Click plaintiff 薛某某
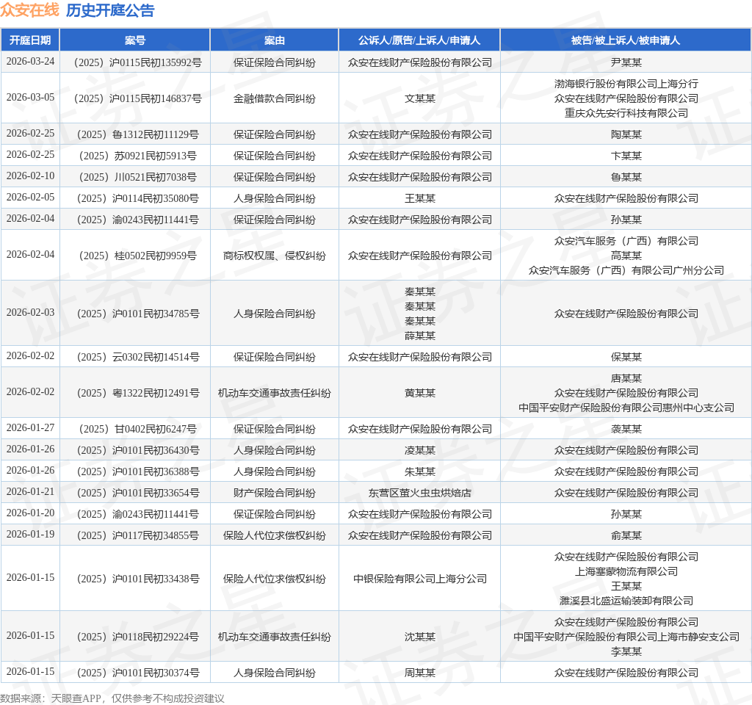The height and width of the screenshot is (705, 752). (419, 336)
